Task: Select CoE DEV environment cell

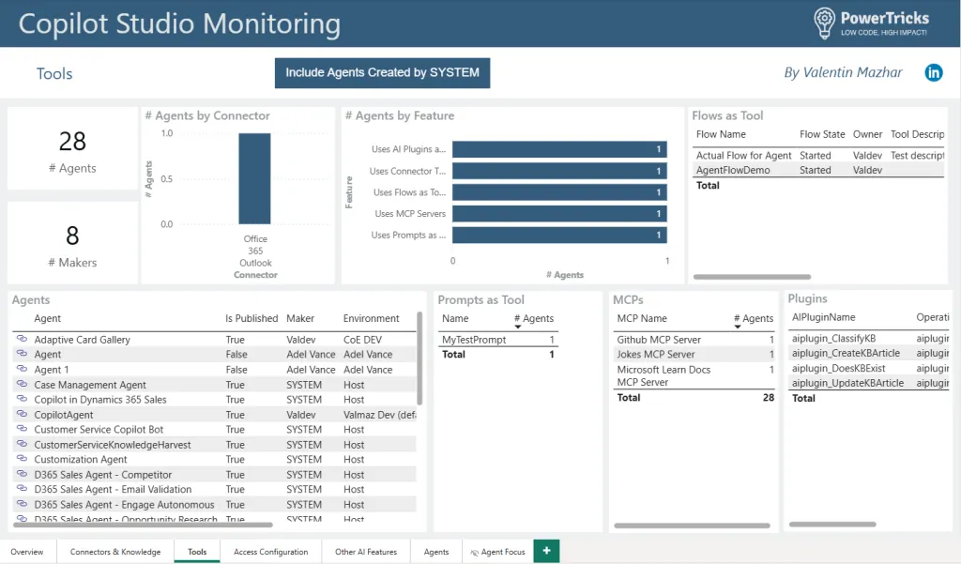Action: (363, 340)
